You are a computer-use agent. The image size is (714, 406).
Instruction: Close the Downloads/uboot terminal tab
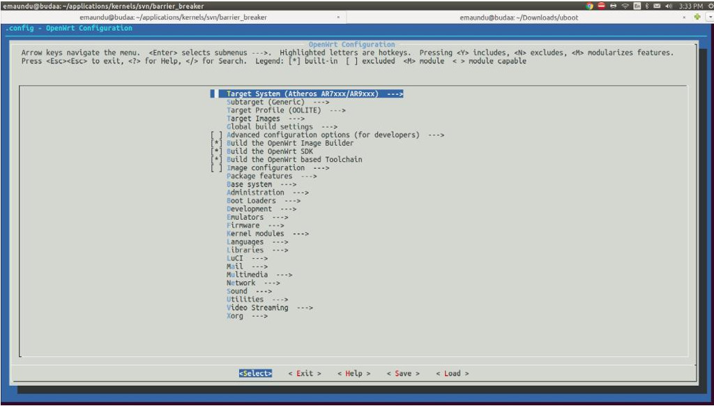pos(685,17)
